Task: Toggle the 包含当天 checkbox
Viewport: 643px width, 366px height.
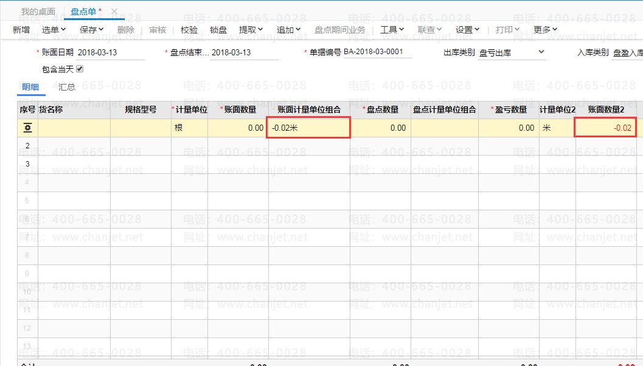Action: (x=80, y=69)
